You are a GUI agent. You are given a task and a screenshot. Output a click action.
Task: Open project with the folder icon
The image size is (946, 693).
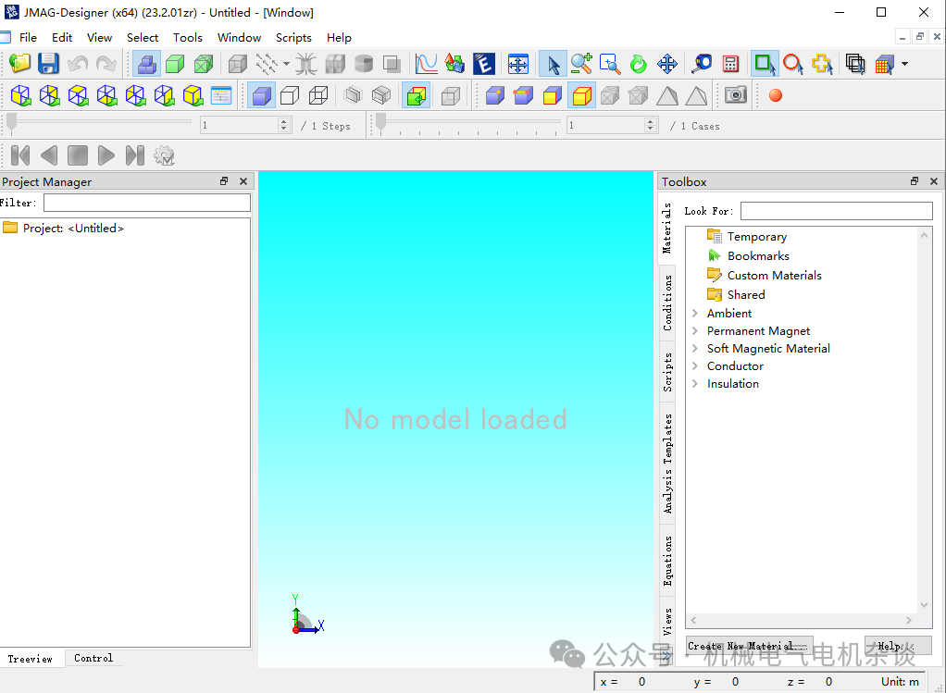[x=19, y=63]
